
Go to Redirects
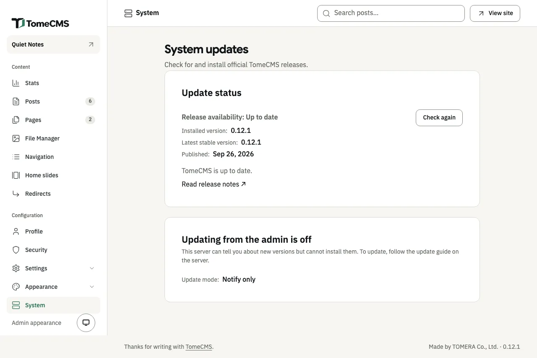click(53, 194)
